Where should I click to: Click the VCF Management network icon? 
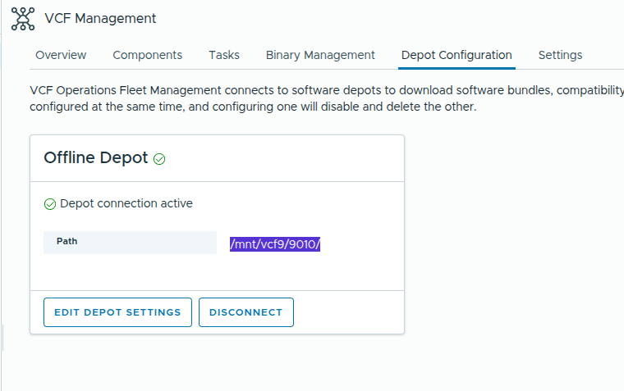pos(23,18)
